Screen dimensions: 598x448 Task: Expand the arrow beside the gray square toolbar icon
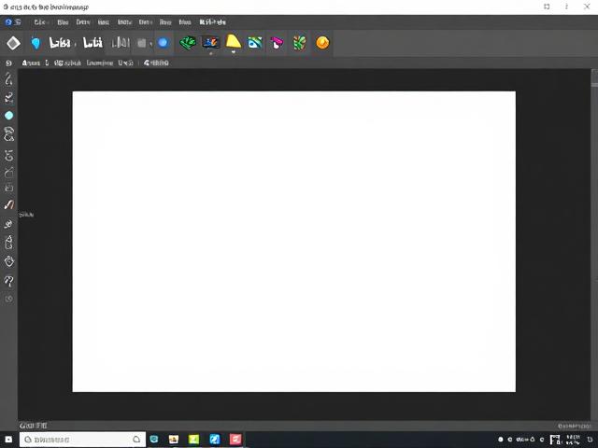coord(151,44)
